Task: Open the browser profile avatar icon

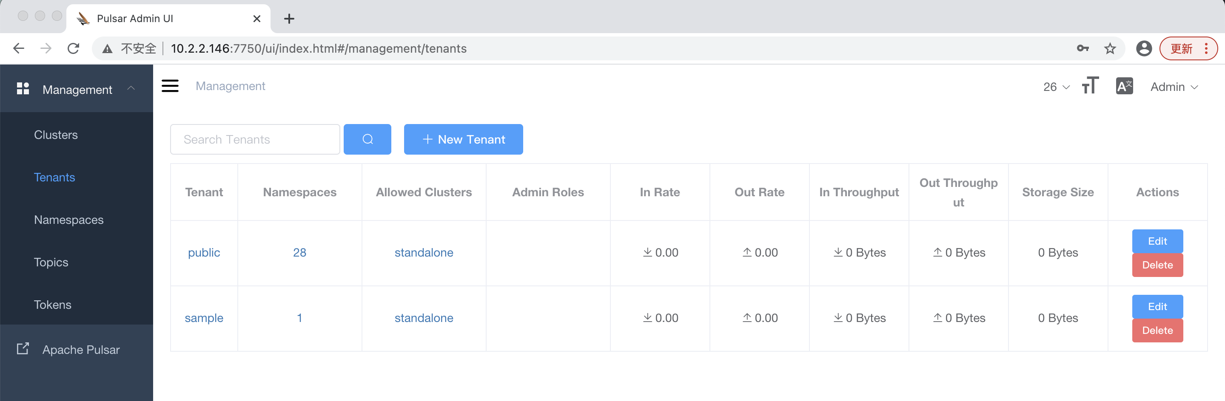Action: [x=1144, y=48]
